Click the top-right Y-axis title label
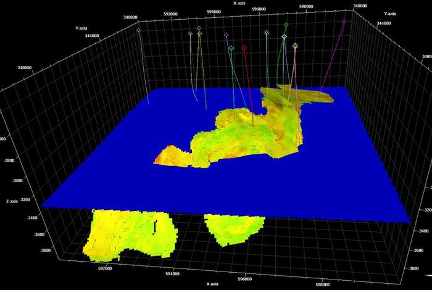 point(389,14)
